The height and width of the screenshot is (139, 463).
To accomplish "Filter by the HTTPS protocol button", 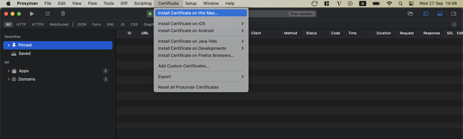I will pos(38,24).
